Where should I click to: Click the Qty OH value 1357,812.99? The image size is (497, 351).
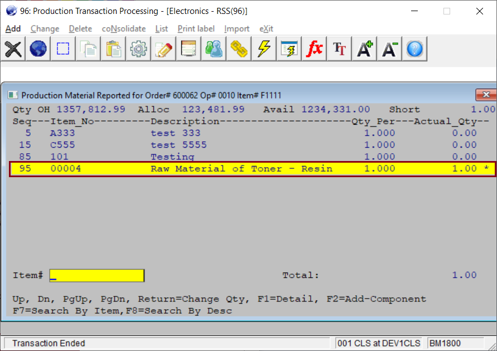point(91,110)
